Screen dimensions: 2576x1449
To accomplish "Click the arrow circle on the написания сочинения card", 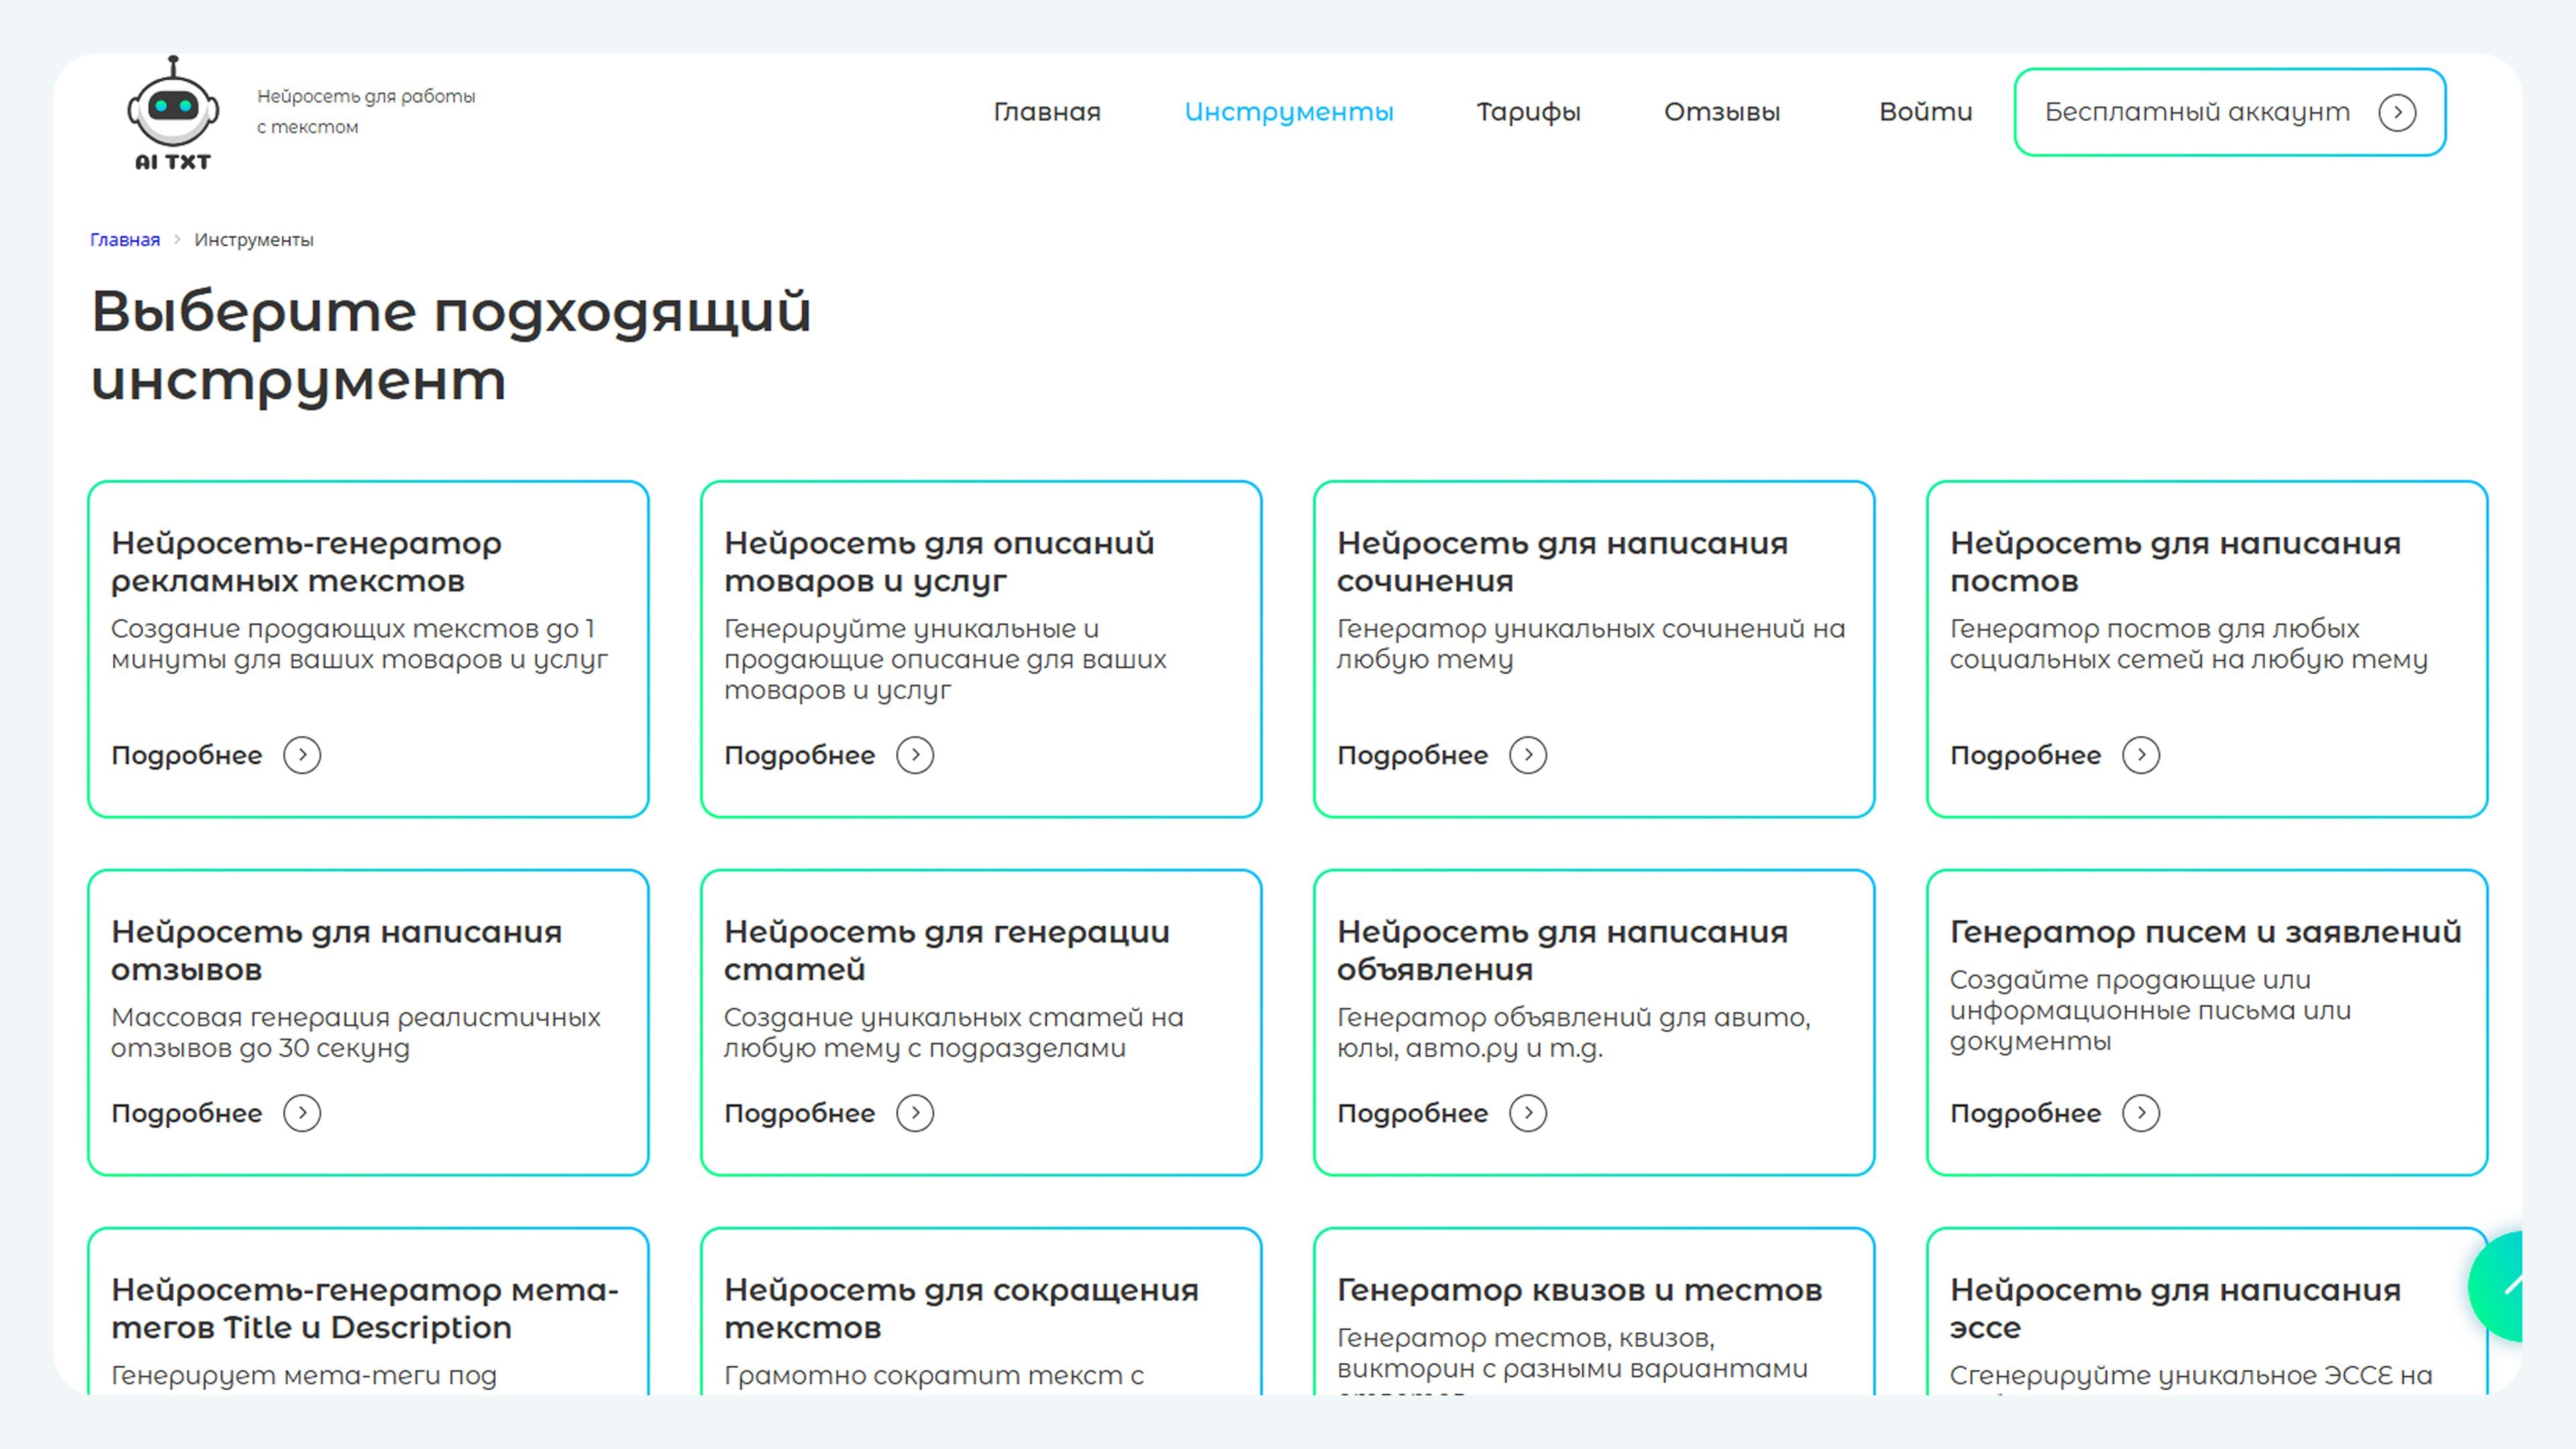I will [x=1527, y=755].
